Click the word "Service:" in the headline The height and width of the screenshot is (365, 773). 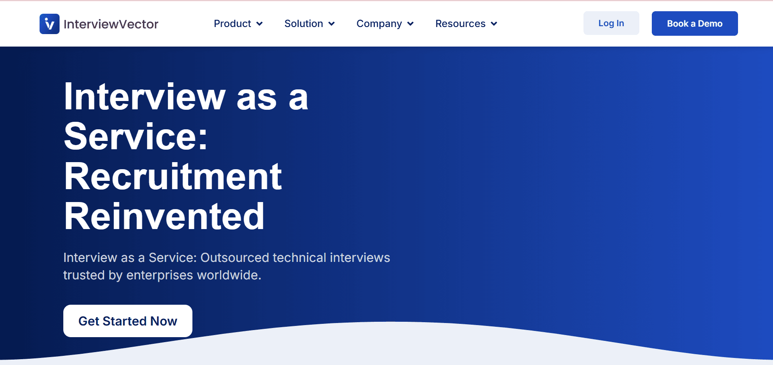click(x=136, y=137)
